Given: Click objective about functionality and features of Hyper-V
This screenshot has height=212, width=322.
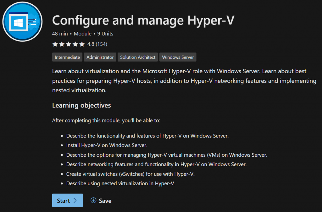Looking at the screenshot, I should pyautogui.click(x=147, y=136).
